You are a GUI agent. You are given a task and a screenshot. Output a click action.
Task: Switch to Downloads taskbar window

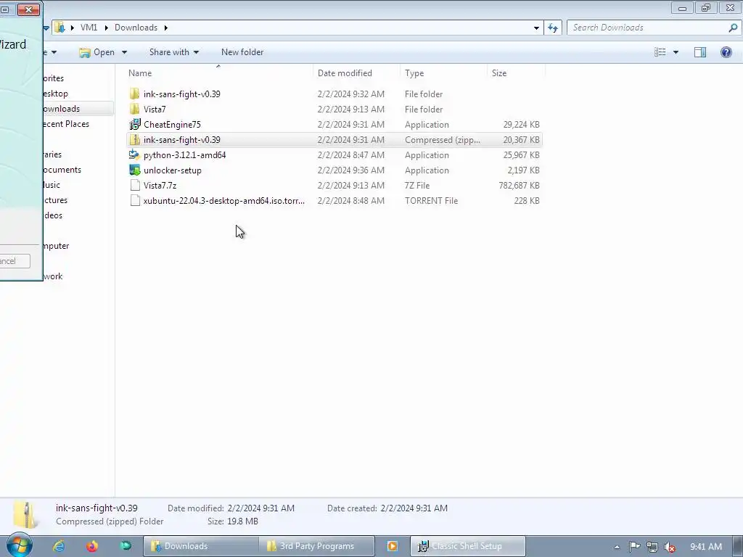click(201, 546)
